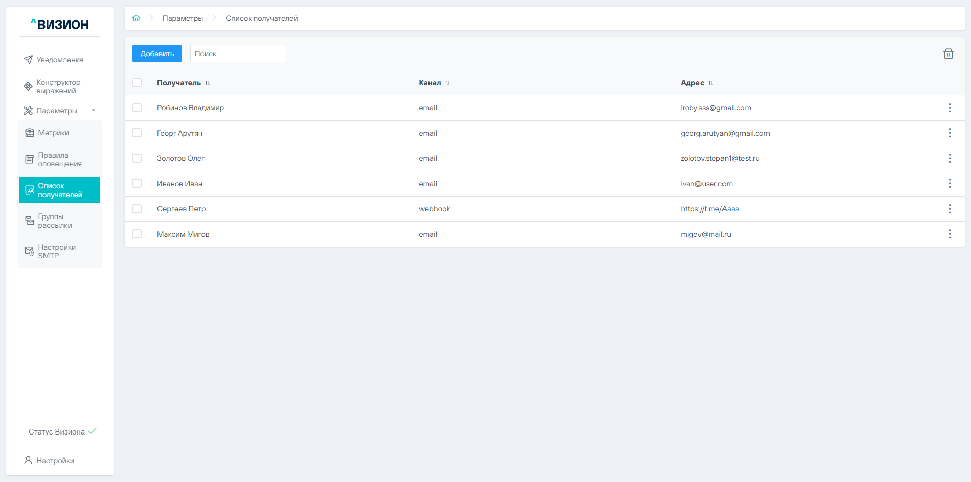Toggle the select-all header checkbox

click(137, 83)
